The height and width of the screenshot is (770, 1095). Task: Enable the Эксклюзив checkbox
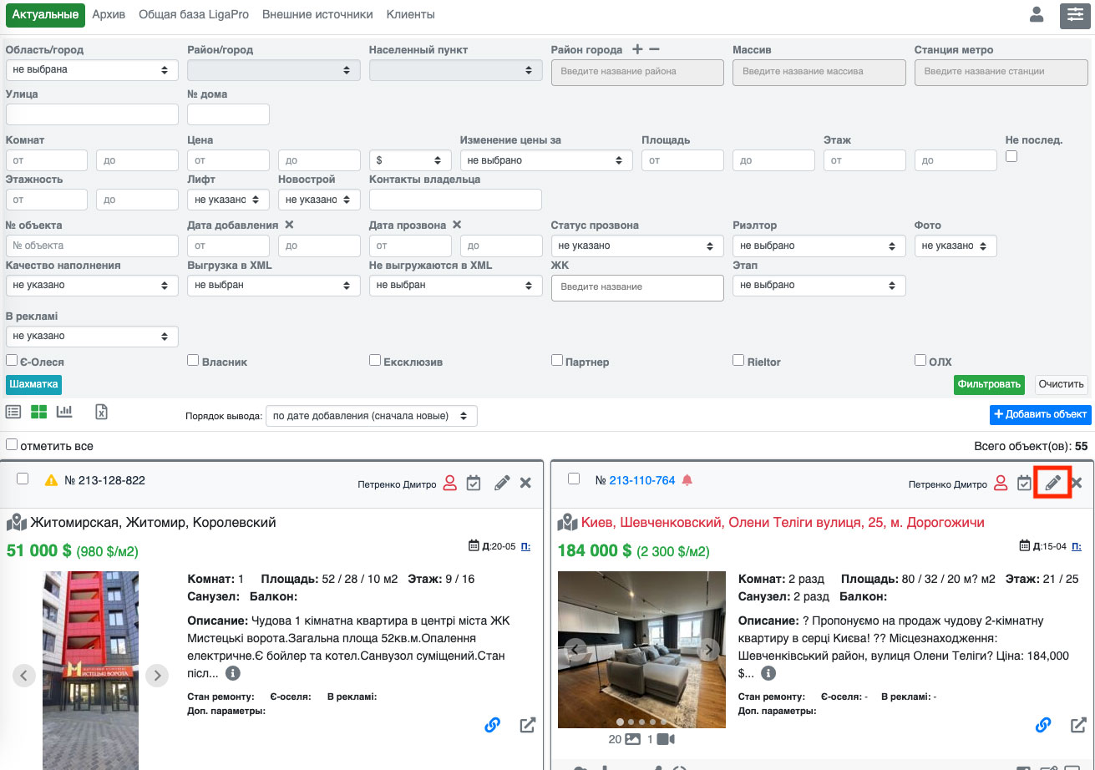(375, 361)
